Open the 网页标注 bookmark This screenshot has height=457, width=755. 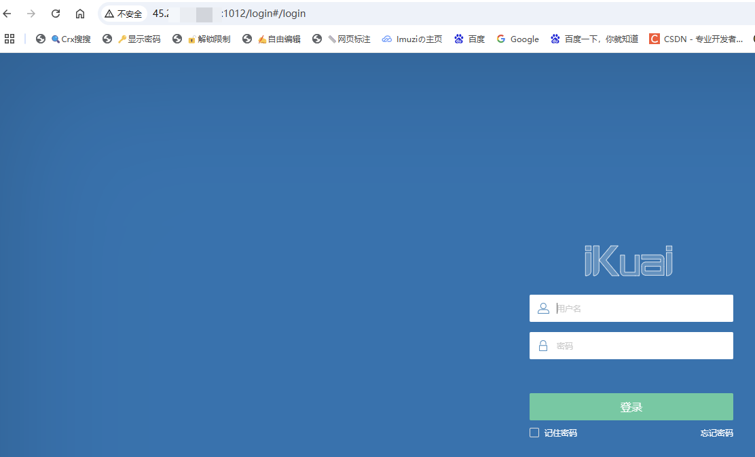coord(342,39)
